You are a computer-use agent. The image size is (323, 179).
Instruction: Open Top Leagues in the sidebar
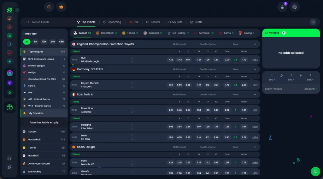(x=44, y=52)
